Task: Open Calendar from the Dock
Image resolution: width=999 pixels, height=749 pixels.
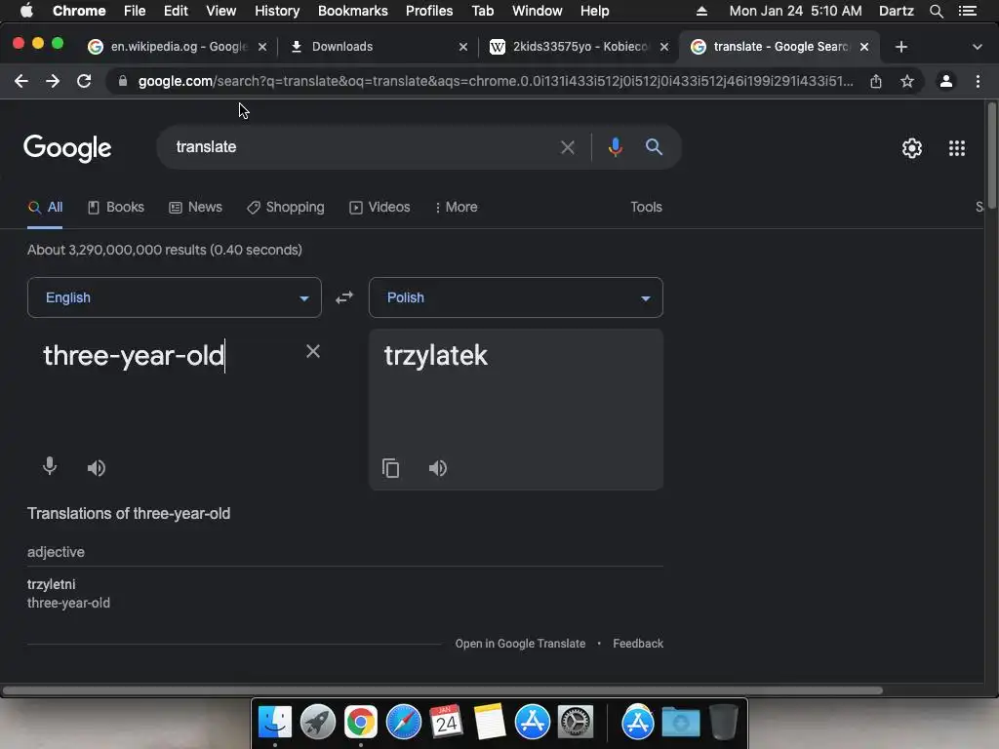Action: pos(446,723)
